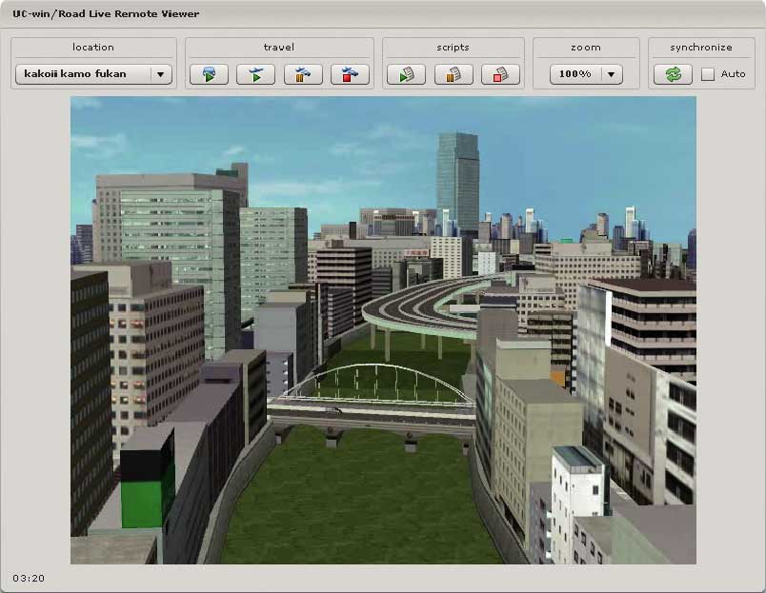Start driving travel with car play icon
This screenshot has width=766, height=593.
[x=209, y=74]
